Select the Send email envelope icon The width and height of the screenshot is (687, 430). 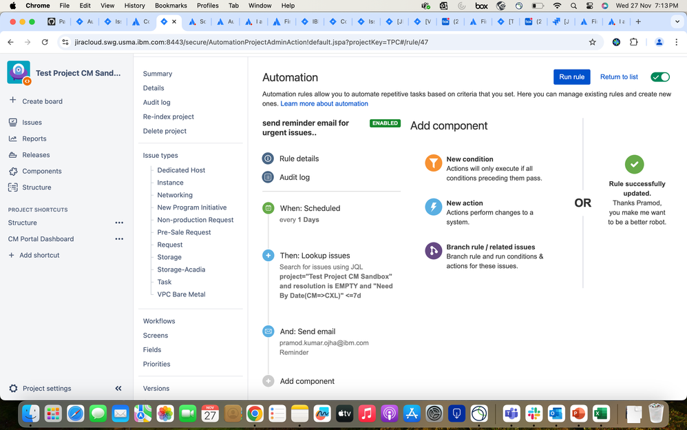pyautogui.click(x=268, y=331)
